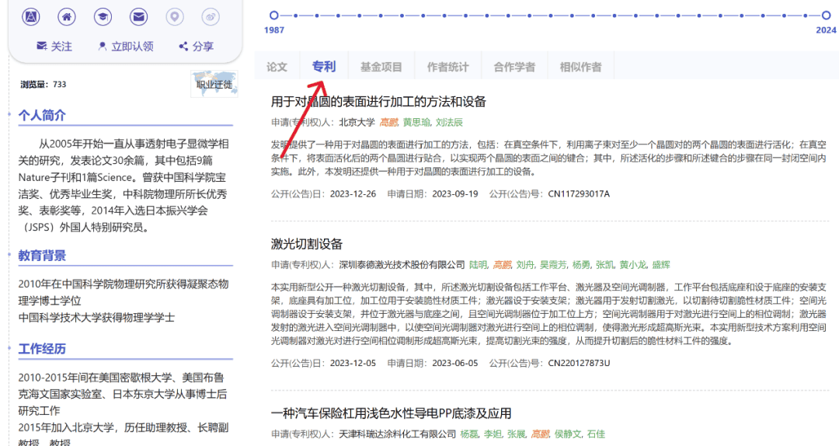839x446 pixels.
Task: Follow the scholar with 关注
Action: point(54,47)
